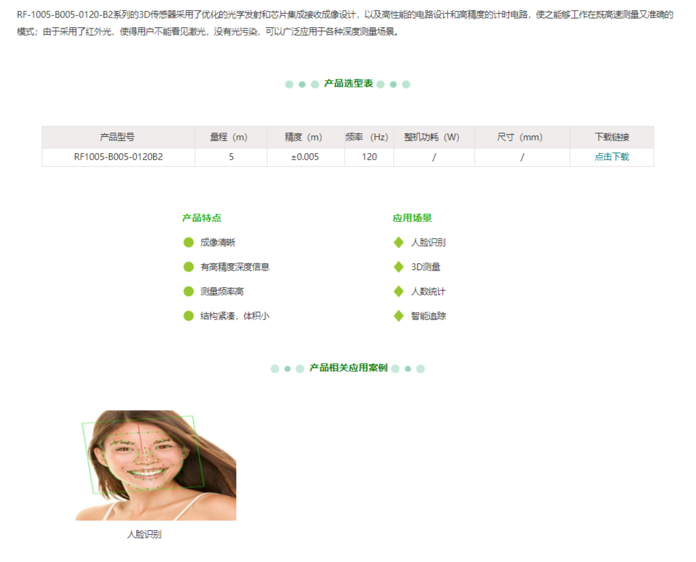Click the 应用场景 heading
Screen dimensions: 696x562
[x=412, y=218]
